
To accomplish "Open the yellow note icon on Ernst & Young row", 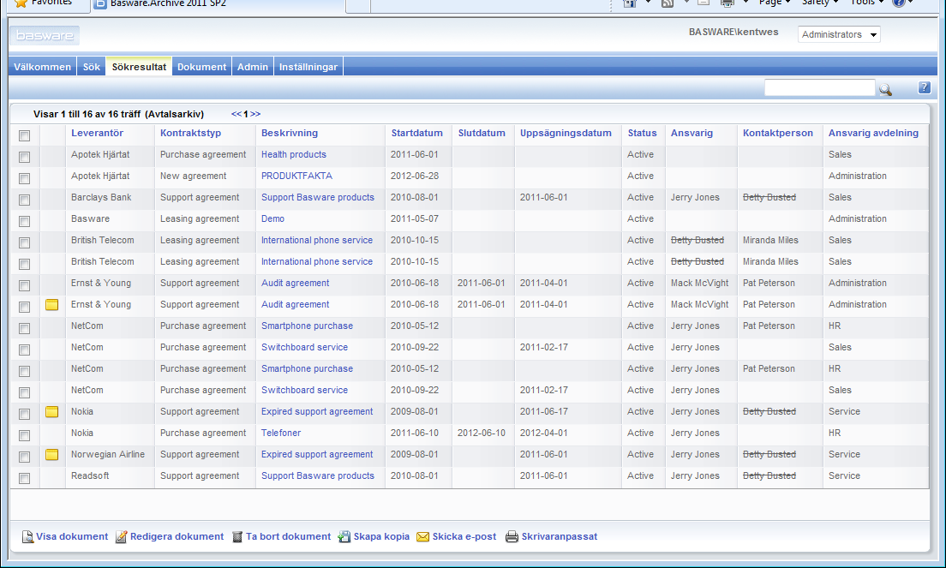I will click(x=52, y=304).
